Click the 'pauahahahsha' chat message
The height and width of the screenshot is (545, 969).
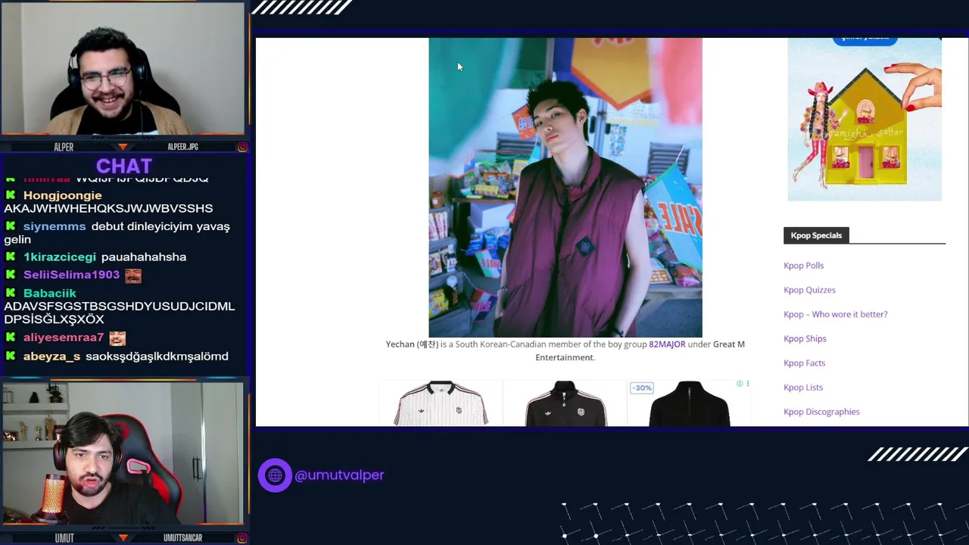tap(144, 257)
